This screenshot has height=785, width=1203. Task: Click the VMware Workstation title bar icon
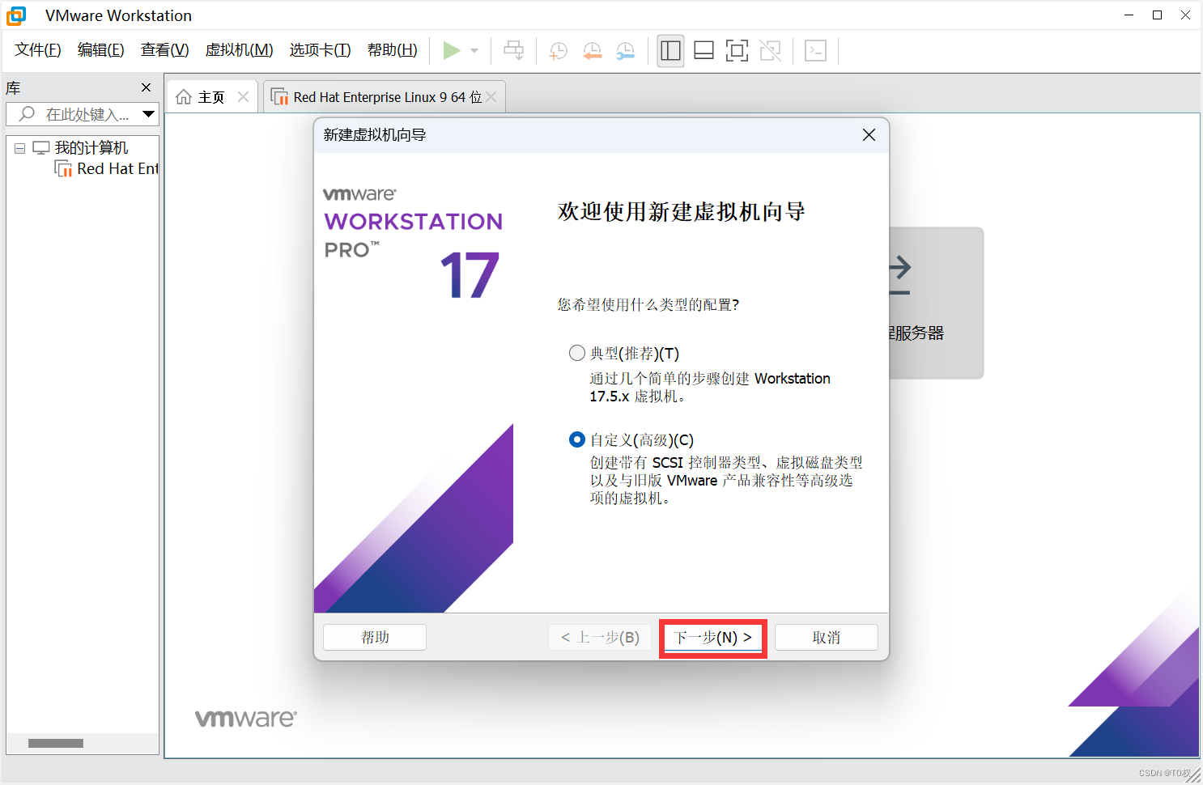point(16,15)
